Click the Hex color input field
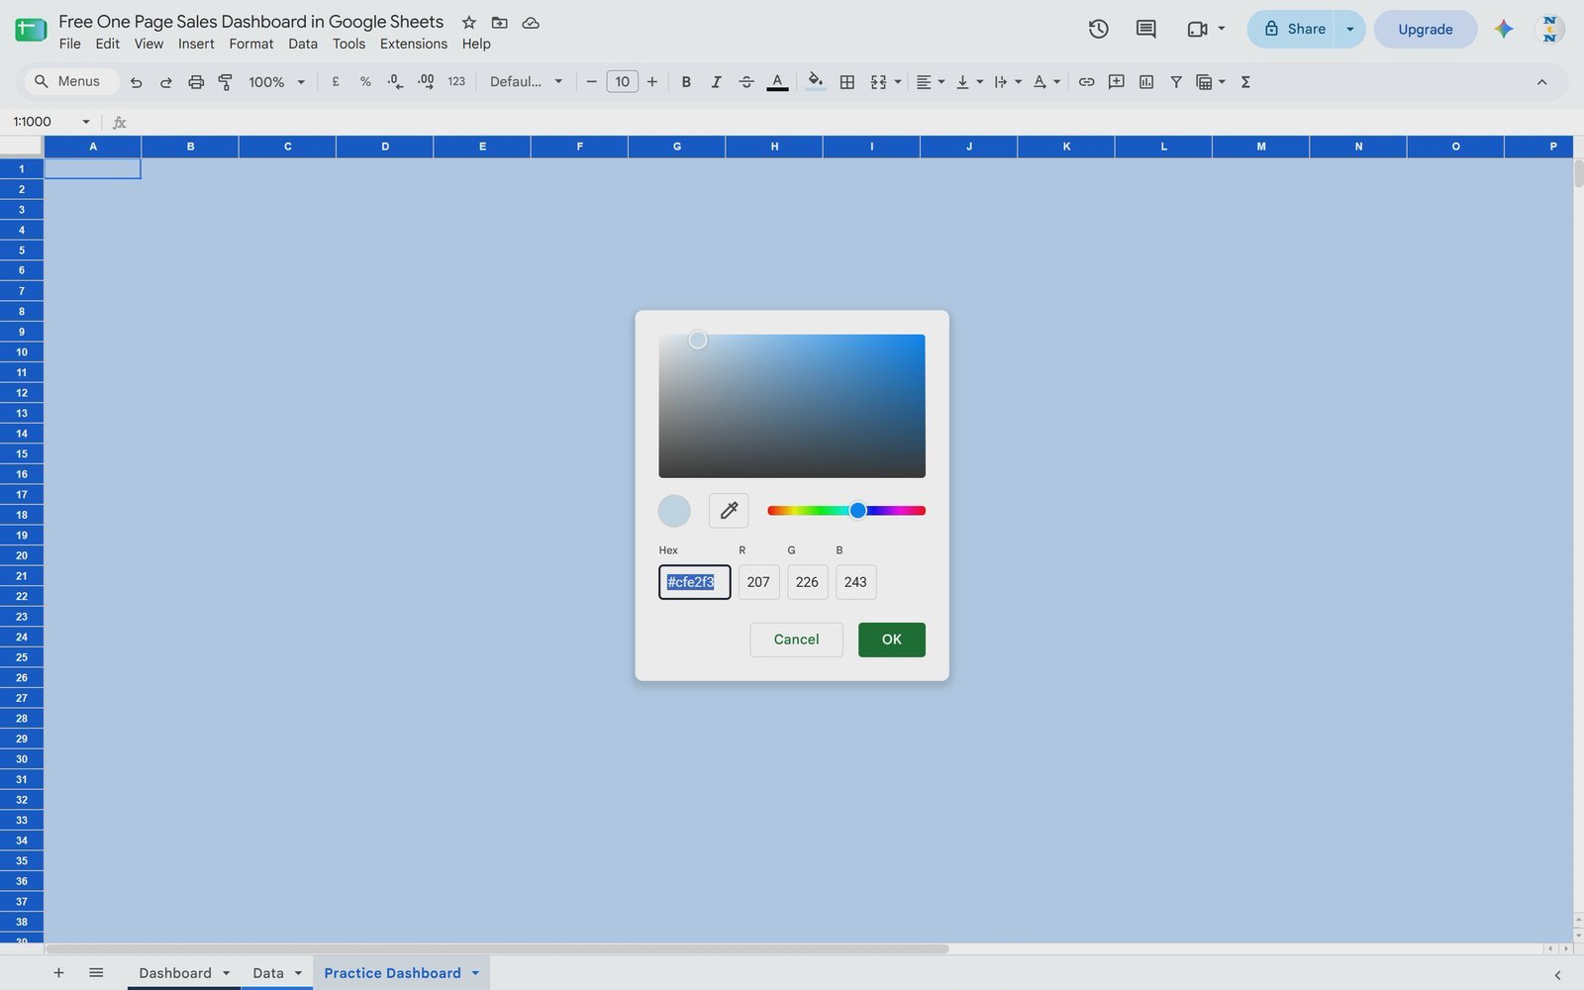 [695, 582]
